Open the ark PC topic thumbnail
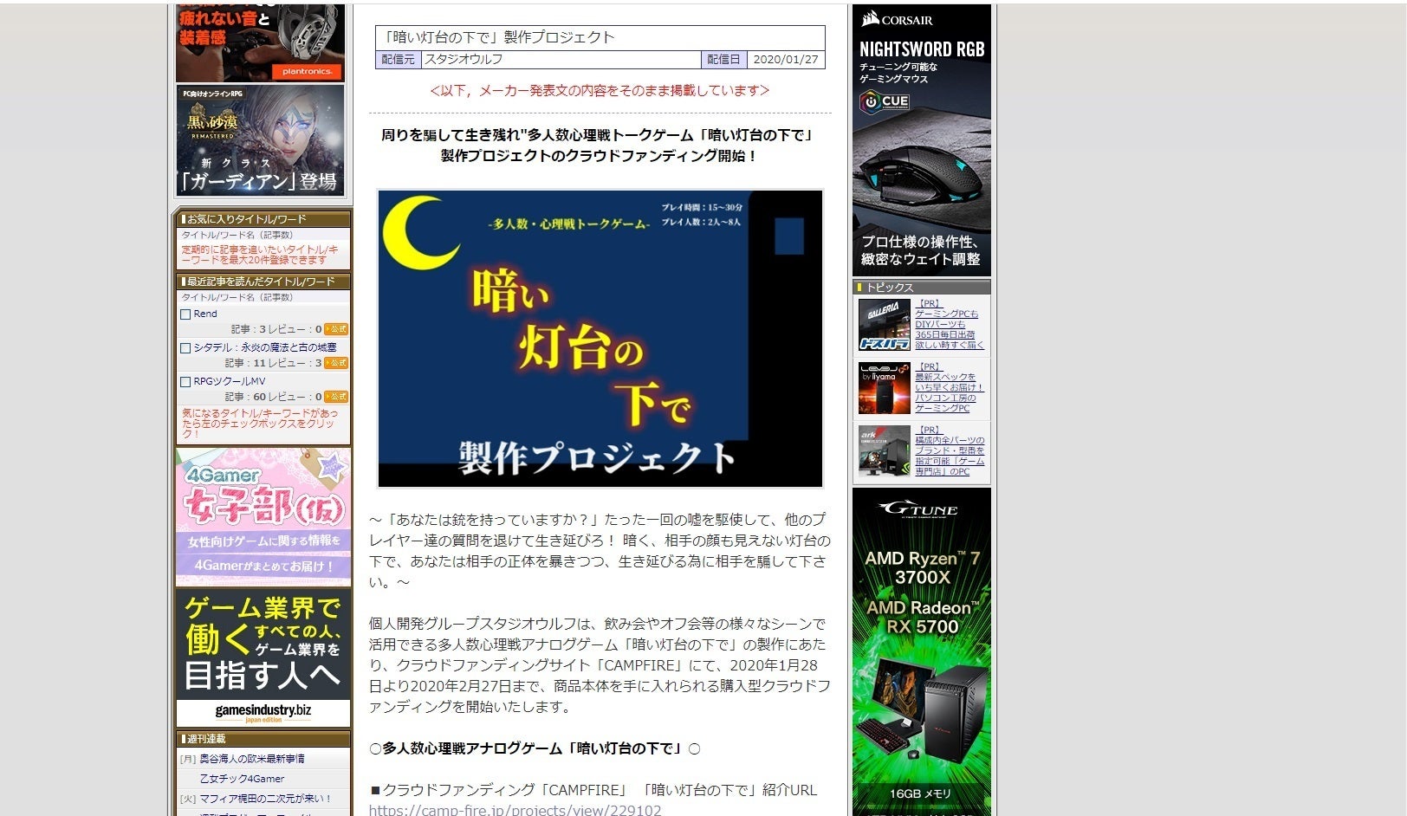 (884, 450)
